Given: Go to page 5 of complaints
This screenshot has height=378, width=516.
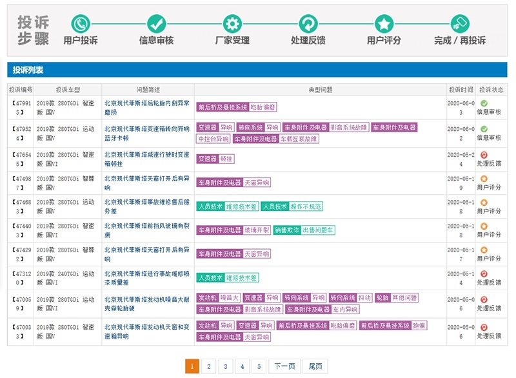Looking at the screenshot, I should [259, 366].
